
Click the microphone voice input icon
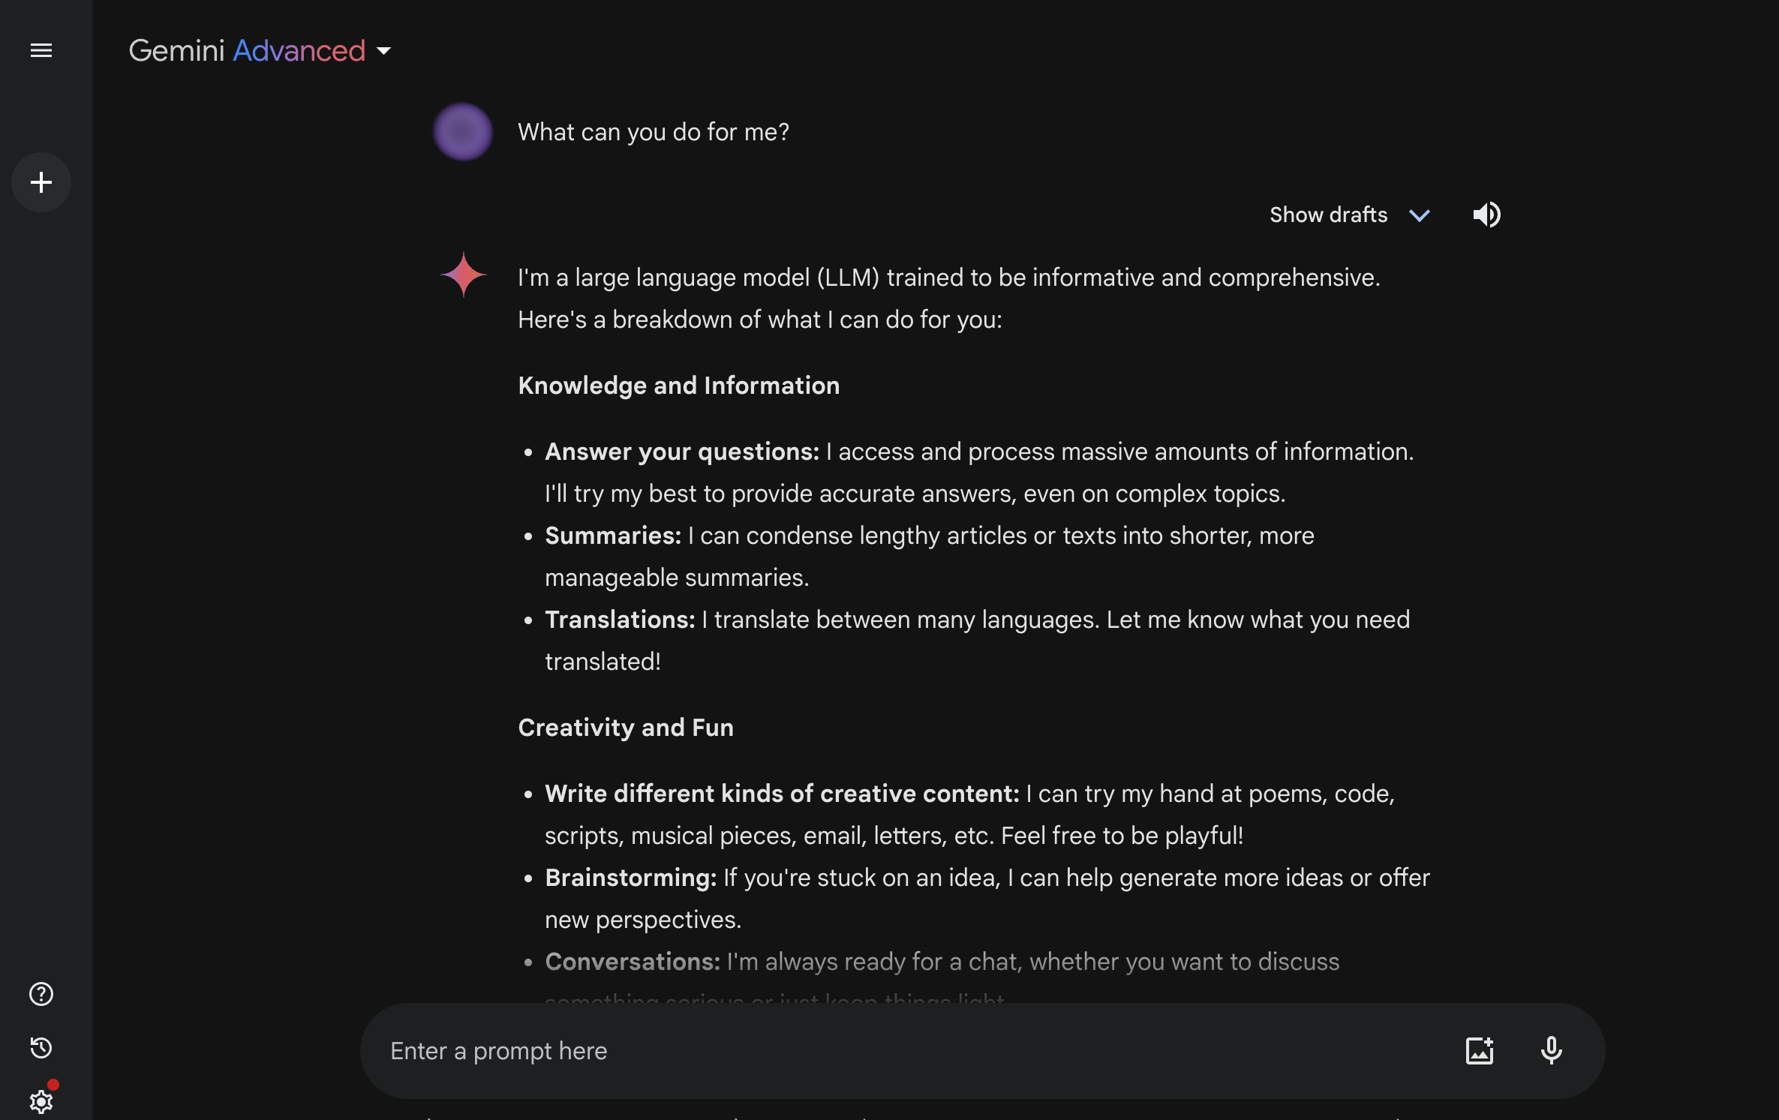click(x=1551, y=1050)
